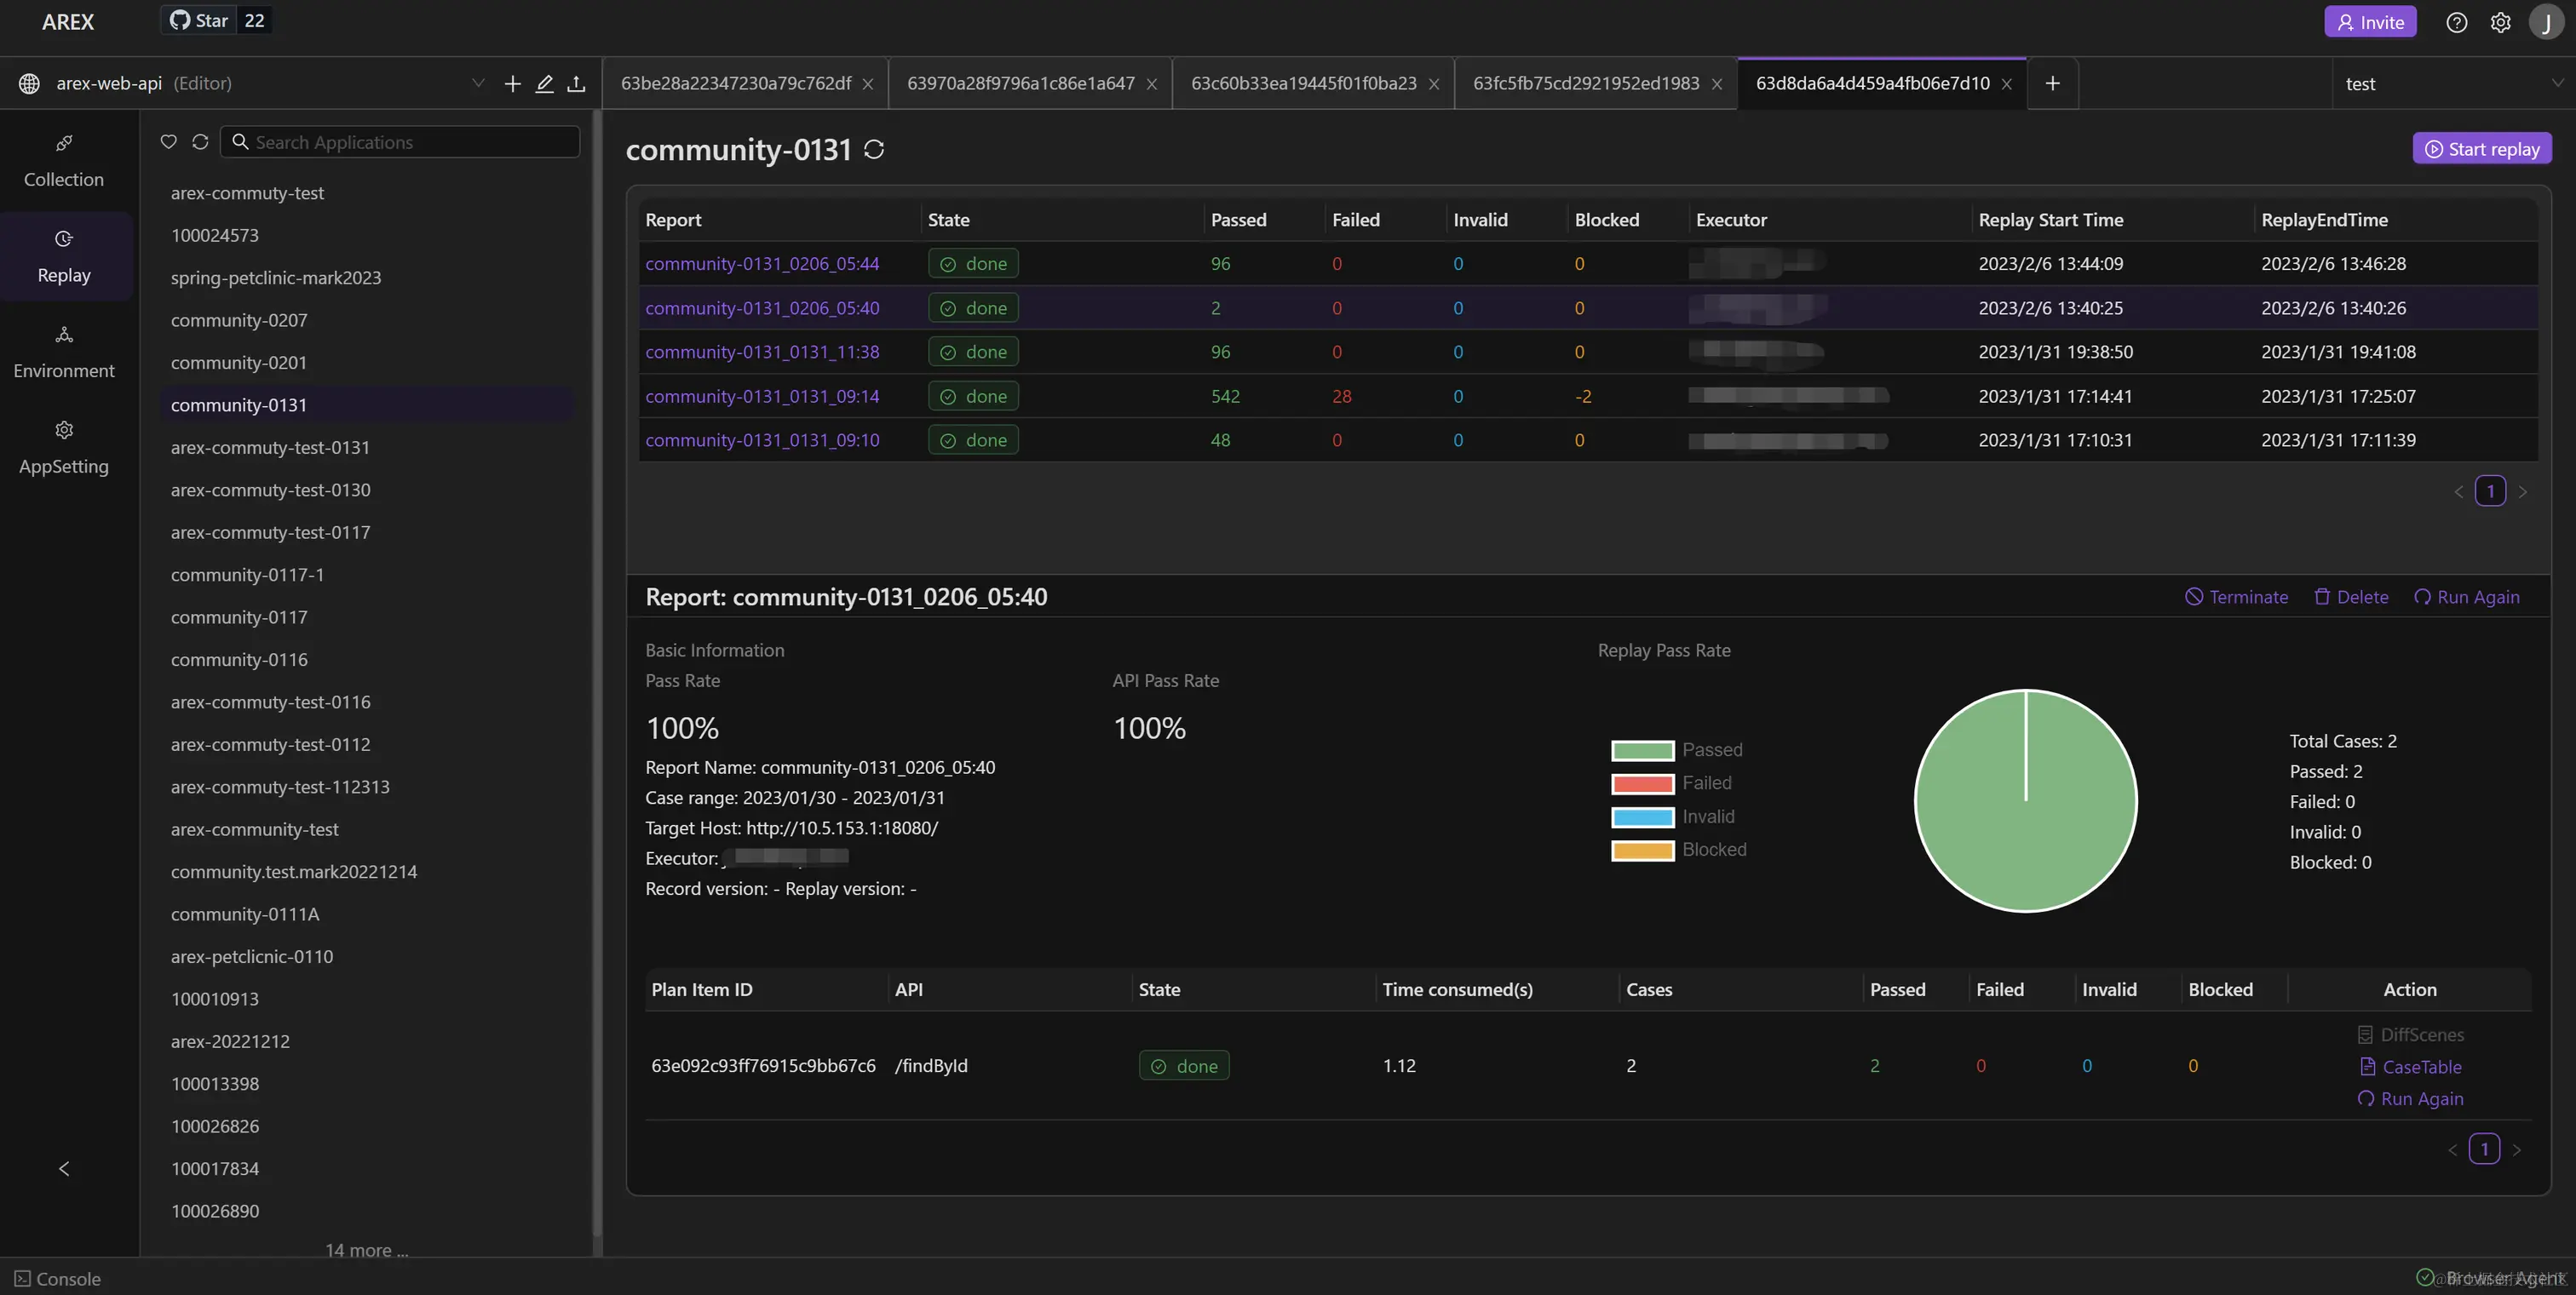The width and height of the screenshot is (2576, 1295).
Task: Click the heart favorites filter icon
Action: point(168,142)
